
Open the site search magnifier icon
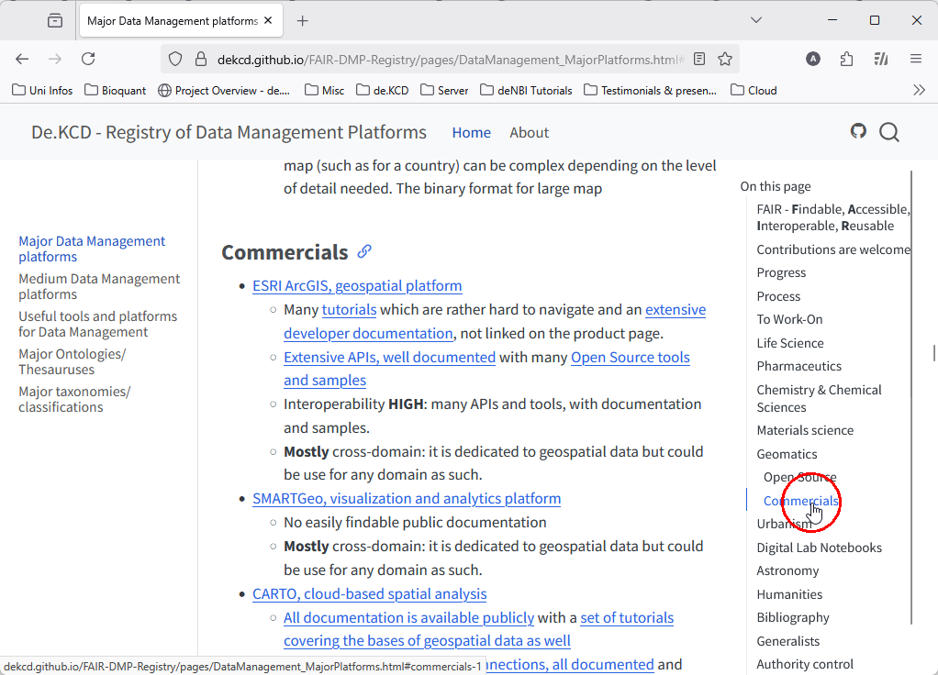point(888,132)
